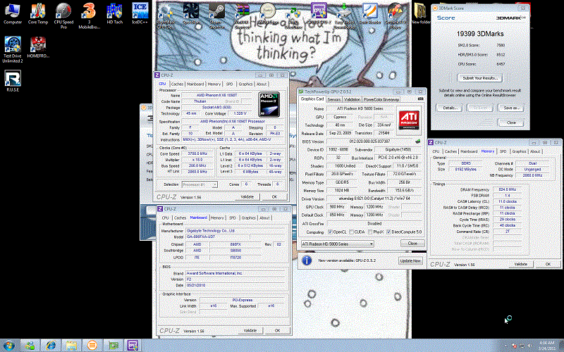
Task: Open the Foxit Reader desktop shortcut
Action: pyautogui.click(x=369, y=13)
